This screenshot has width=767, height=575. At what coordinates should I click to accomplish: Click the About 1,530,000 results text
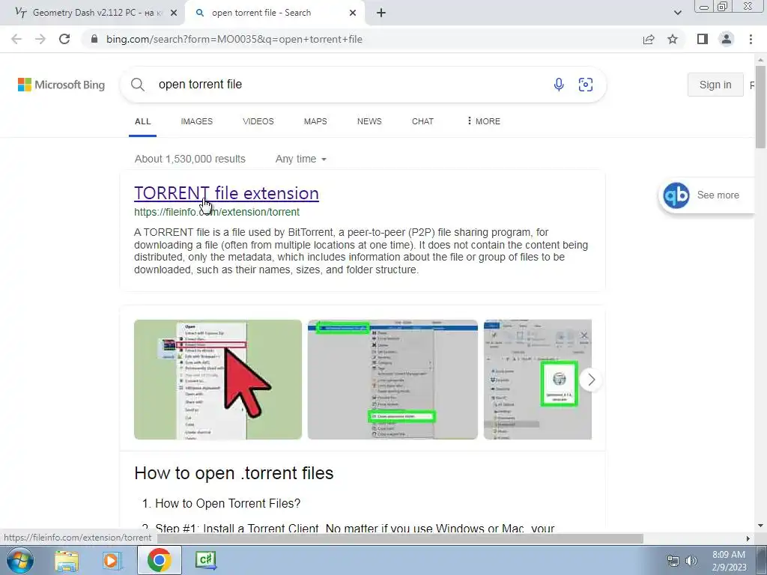pyautogui.click(x=190, y=159)
